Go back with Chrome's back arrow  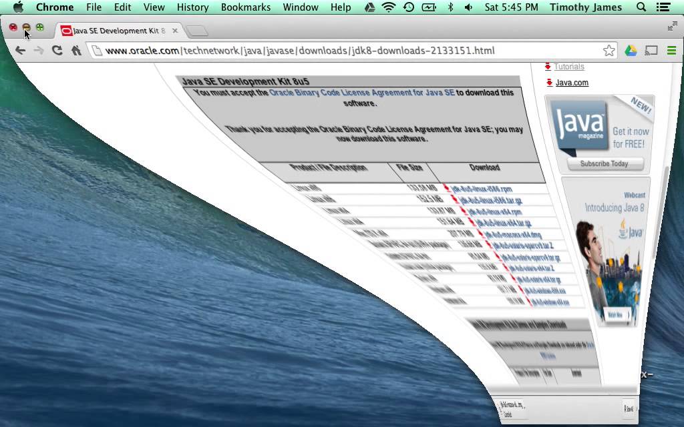20,51
